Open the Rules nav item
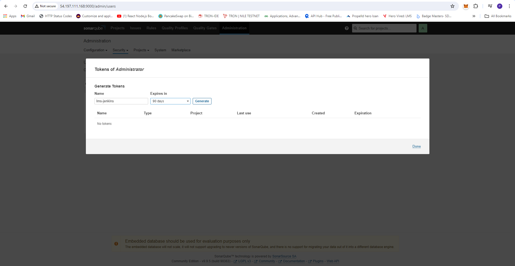 [x=151, y=28]
